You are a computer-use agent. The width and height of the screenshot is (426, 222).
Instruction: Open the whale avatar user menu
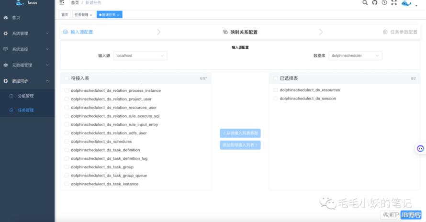click(x=406, y=3)
